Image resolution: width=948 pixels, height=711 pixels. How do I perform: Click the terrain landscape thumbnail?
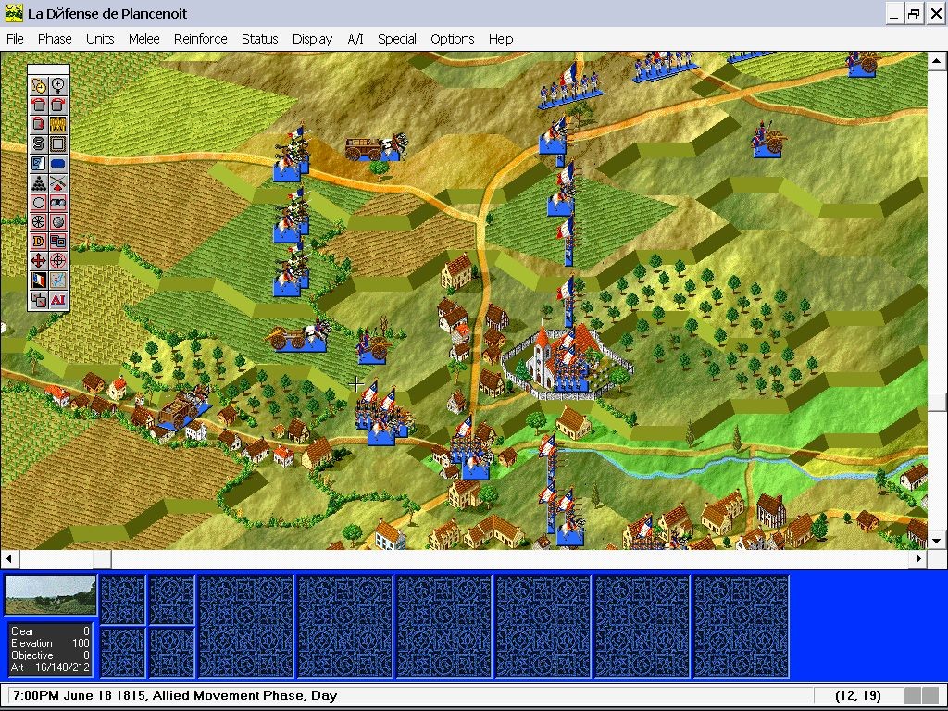50,595
